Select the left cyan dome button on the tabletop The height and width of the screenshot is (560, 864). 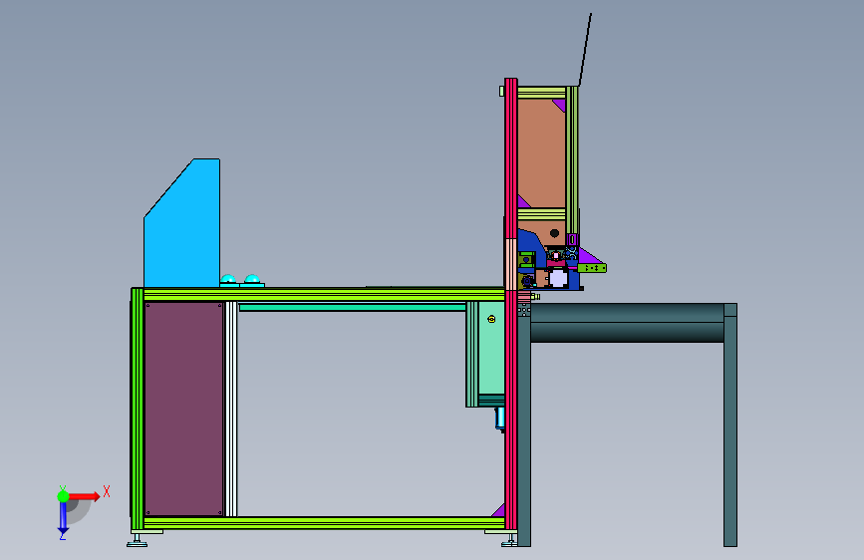click(228, 281)
